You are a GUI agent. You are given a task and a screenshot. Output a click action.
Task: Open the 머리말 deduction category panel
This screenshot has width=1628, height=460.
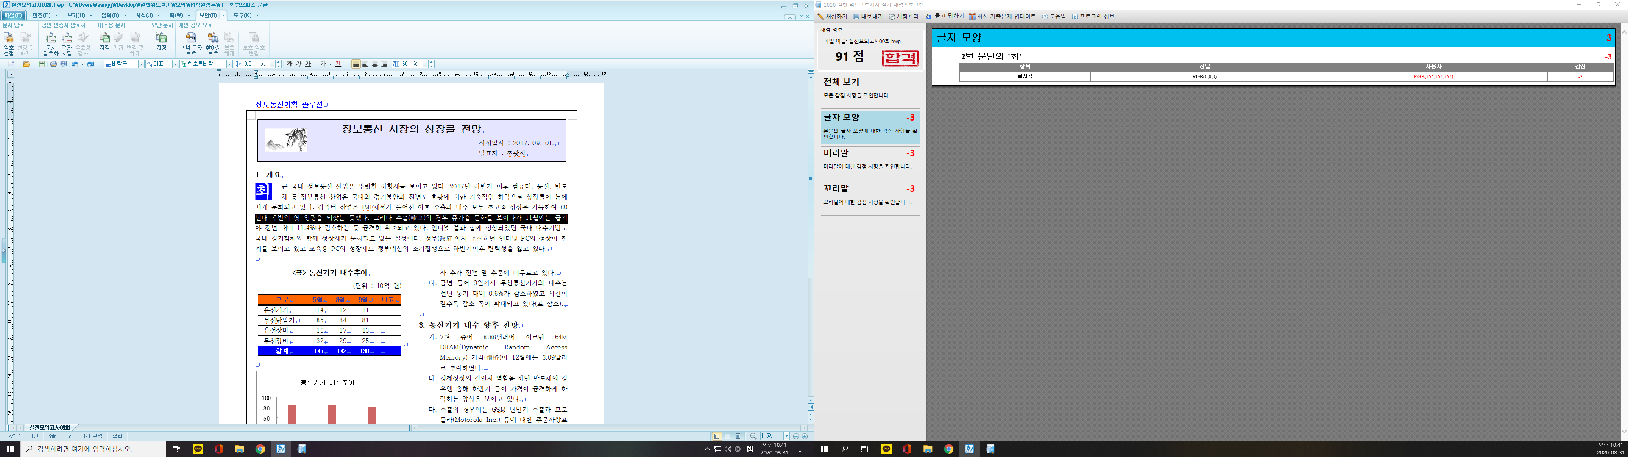coord(870,162)
